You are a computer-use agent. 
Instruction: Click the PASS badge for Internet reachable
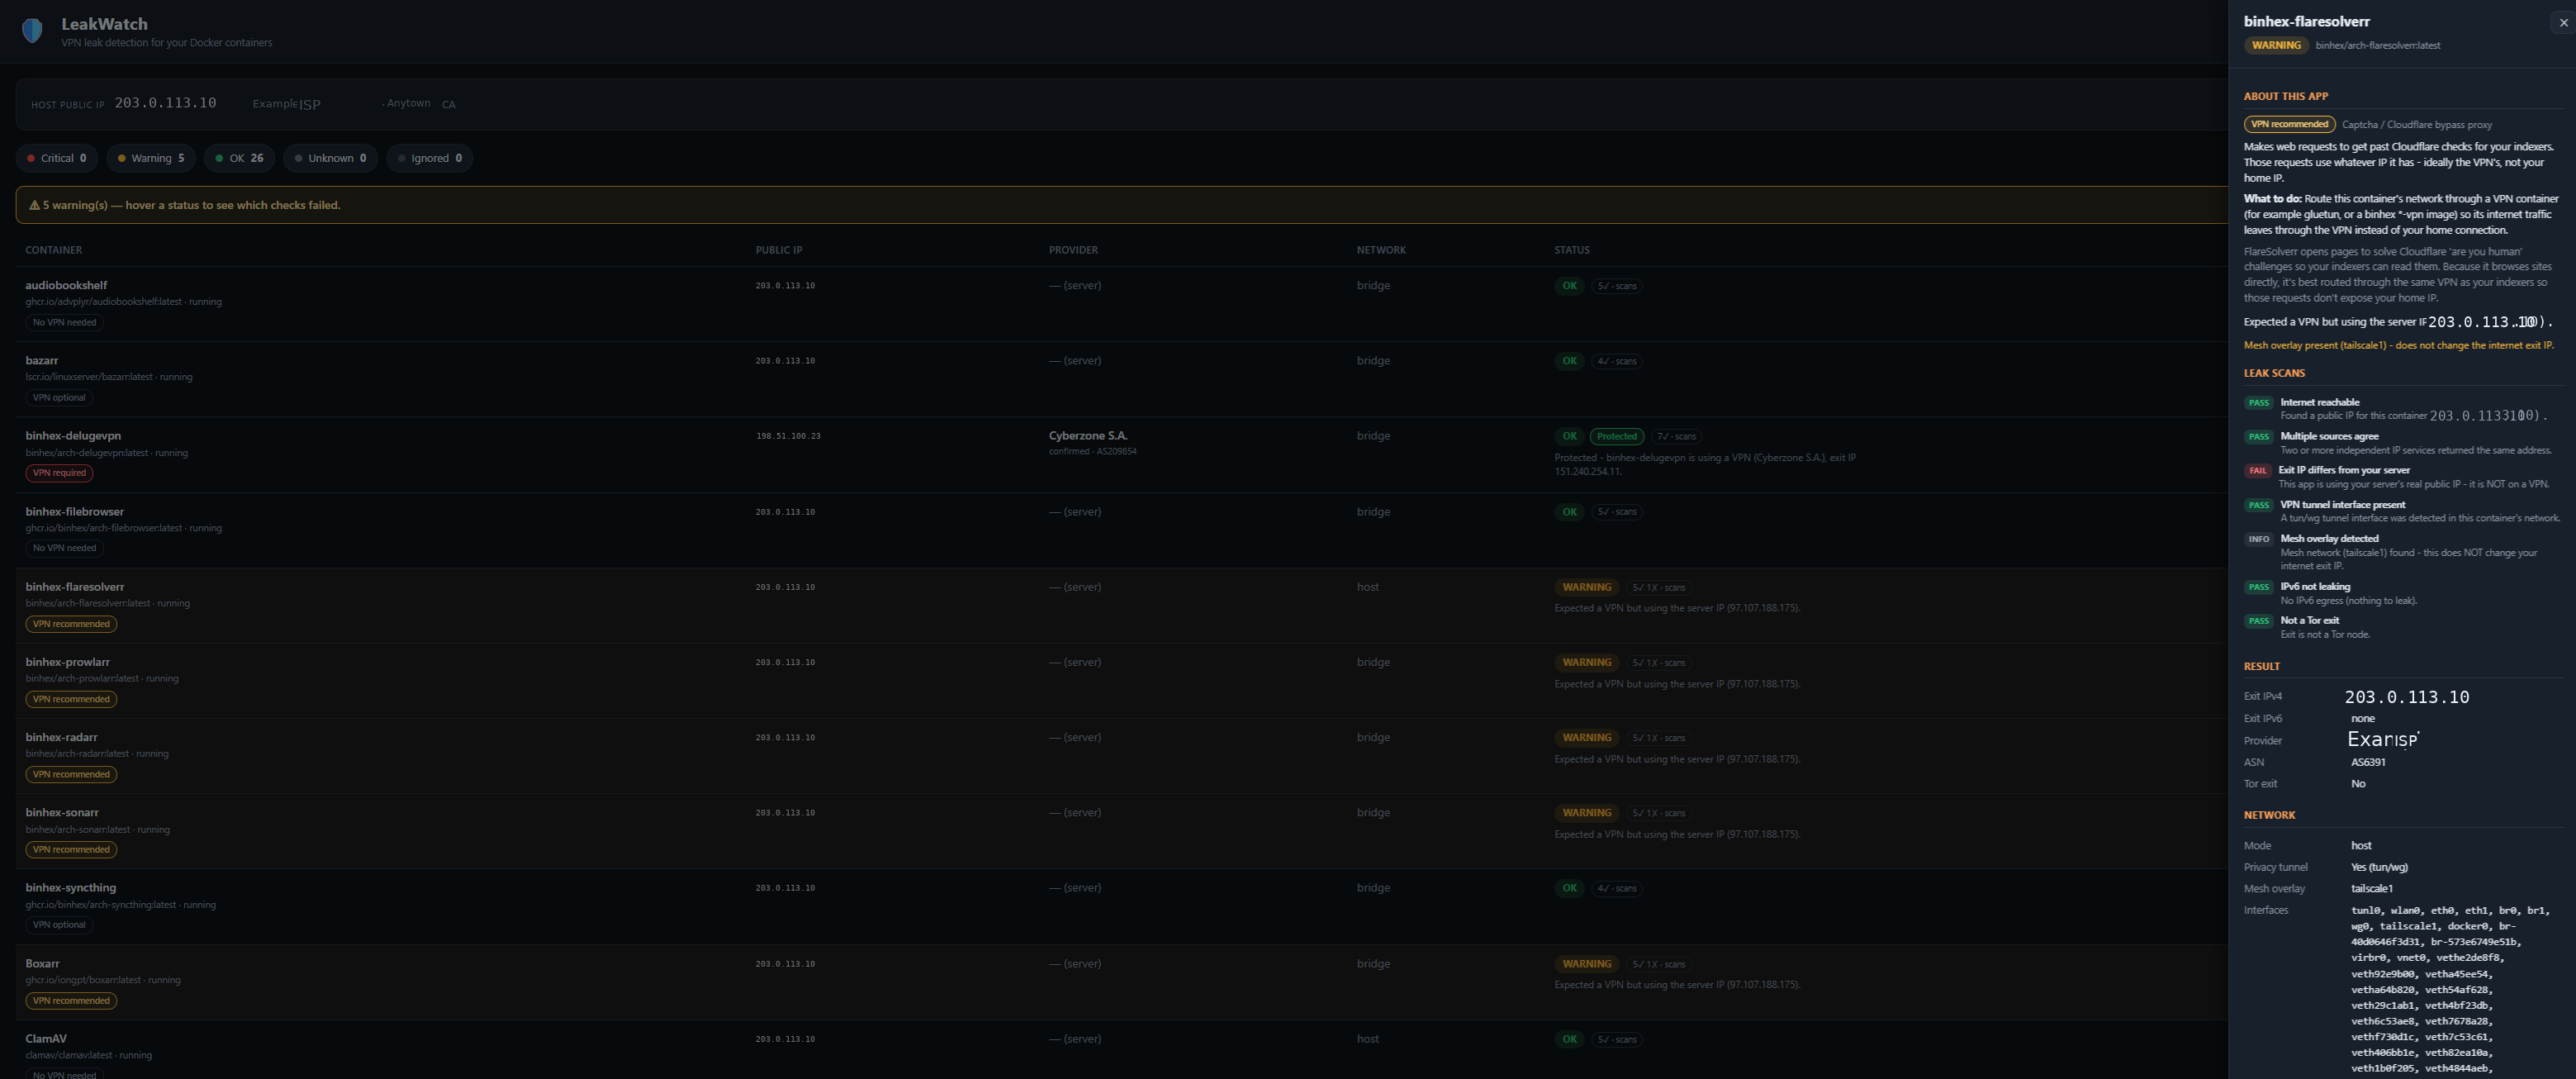pos(2259,402)
